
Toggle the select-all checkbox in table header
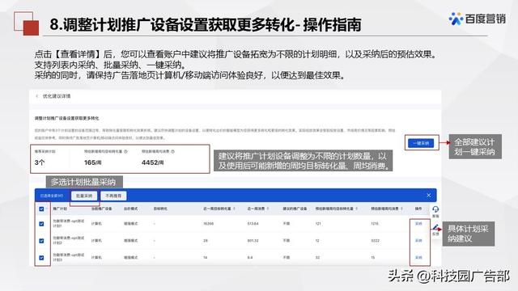(41, 209)
